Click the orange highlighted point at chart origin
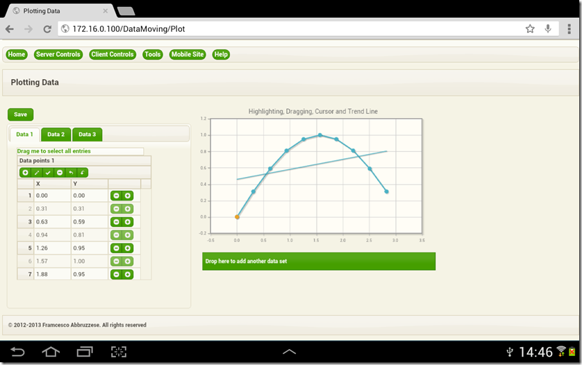Viewport: 582px width, 365px height. click(238, 217)
